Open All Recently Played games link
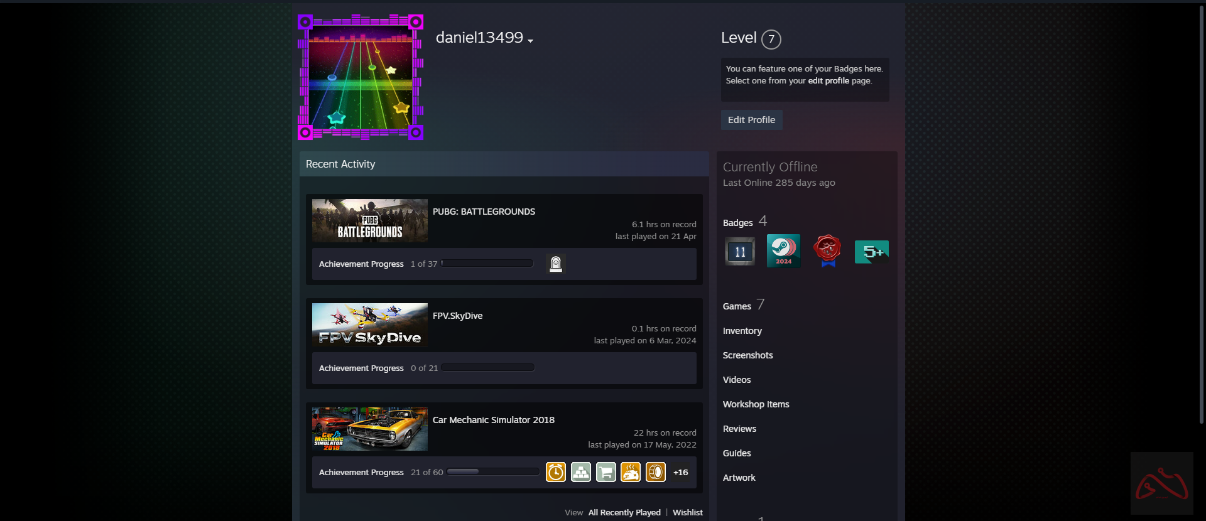The width and height of the screenshot is (1206, 521). coord(624,513)
